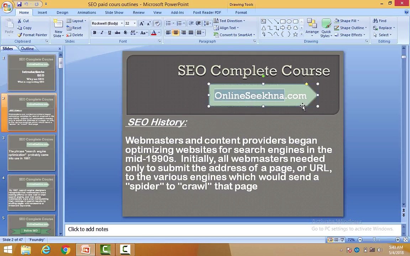Switch to the Insert tab
The image size is (410, 256).
[x=42, y=12]
